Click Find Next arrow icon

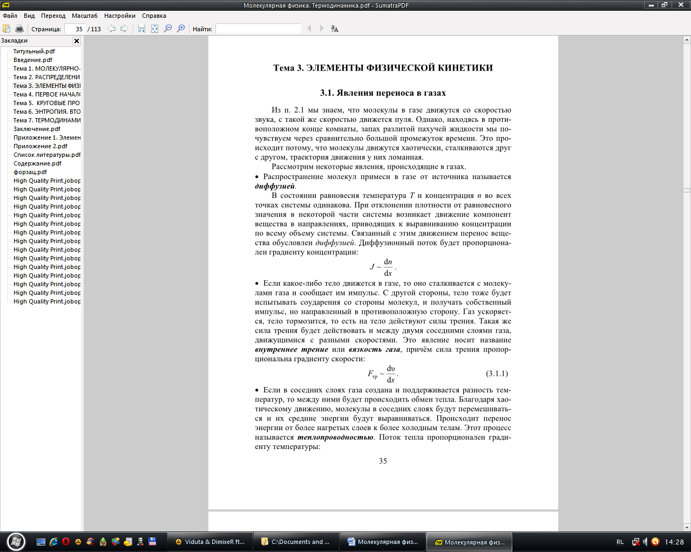coord(322,29)
